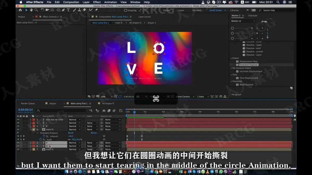Hide the 'love has no roles' layer

click(x=18, y=120)
